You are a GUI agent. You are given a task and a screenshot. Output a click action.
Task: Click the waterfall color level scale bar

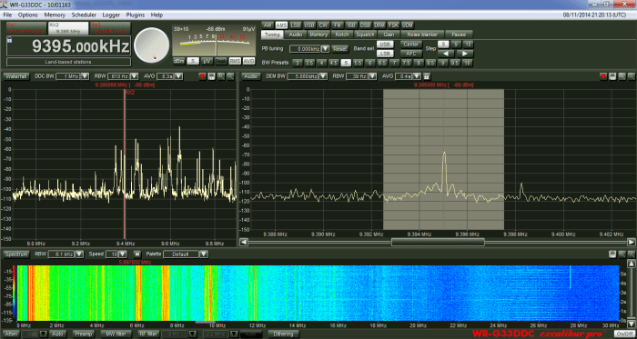tap(15, 293)
